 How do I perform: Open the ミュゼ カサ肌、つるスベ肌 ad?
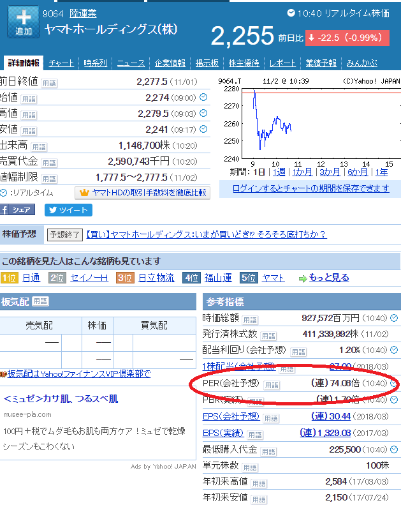click(x=61, y=399)
